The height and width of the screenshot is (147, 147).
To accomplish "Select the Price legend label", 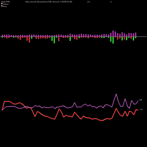I will click(x=5, y=6).
